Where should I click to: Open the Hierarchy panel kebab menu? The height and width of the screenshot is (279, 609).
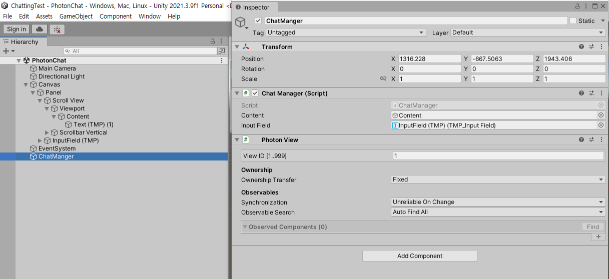tap(222, 41)
